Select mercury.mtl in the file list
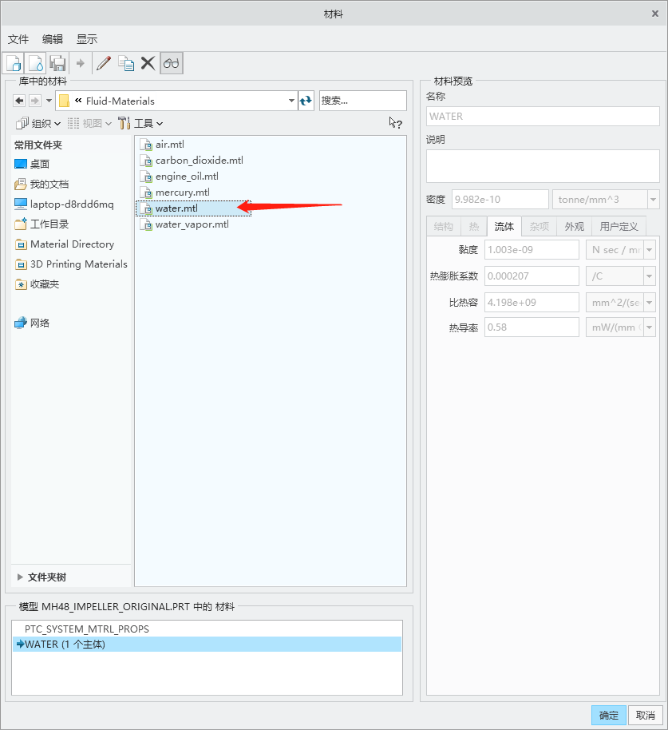Screen dimensions: 668x730 pos(182,192)
